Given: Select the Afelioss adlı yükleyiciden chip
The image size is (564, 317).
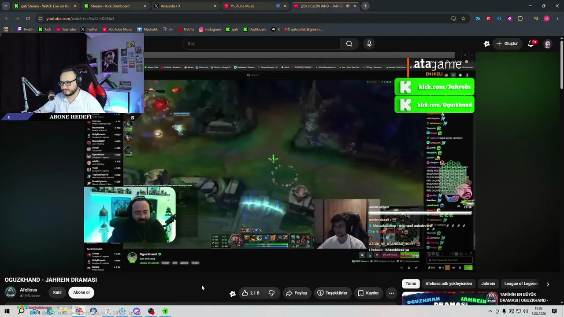Looking at the screenshot, I should click(449, 284).
